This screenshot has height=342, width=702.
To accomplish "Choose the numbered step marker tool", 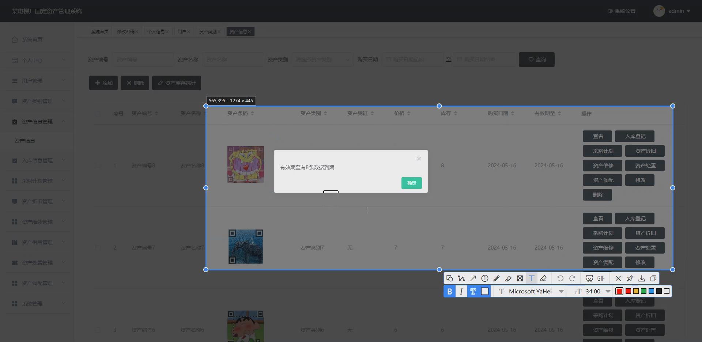I will coord(484,278).
